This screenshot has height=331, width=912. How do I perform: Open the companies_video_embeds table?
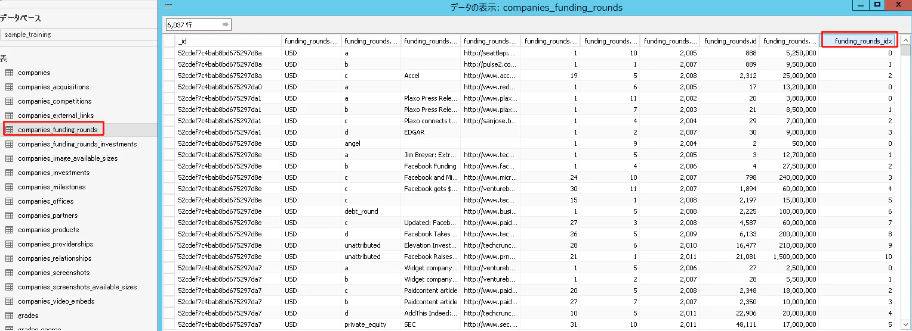click(x=56, y=301)
